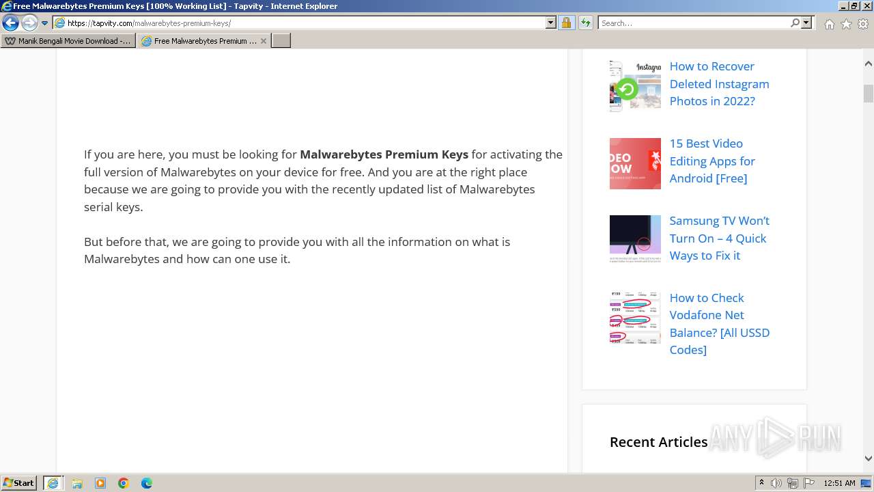The image size is (874, 492).
Task: Open File Explorer from taskbar
Action: [x=77, y=483]
